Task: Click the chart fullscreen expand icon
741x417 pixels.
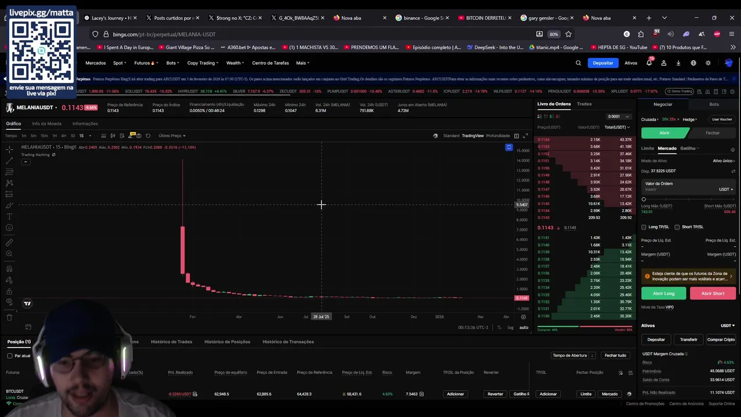Action: coord(525,136)
